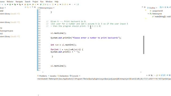Screen dimensions: 171x96
Task: Click the Debug toolbar icon
Action: (x=5, y=5)
